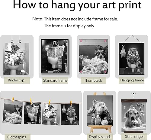Select the Hanging frame label
The height and width of the screenshot is (140, 151).
132,80
